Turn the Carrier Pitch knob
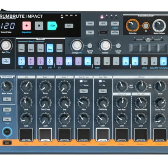 click(x=160, y=102)
